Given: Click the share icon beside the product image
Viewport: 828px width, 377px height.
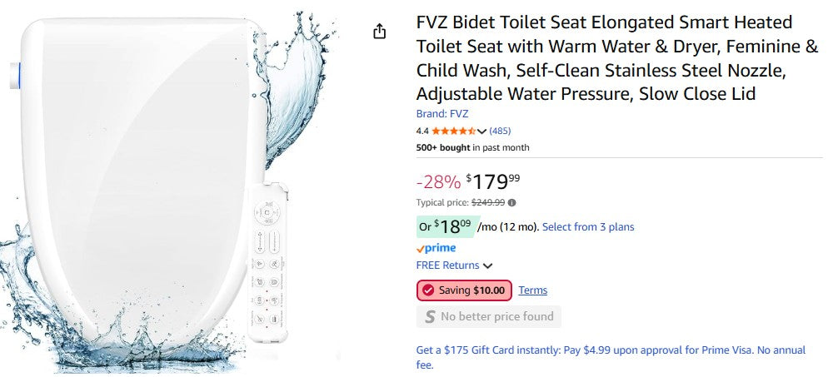Looking at the screenshot, I should pos(380,32).
